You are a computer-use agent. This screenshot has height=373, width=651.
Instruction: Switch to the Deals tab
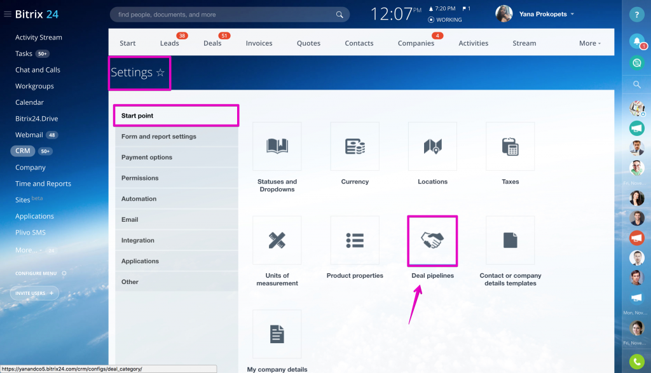pyautogui.click(x=212, y=43)
